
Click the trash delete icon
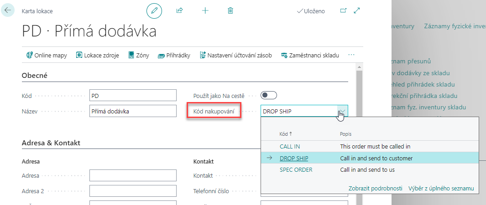point(230,10)
